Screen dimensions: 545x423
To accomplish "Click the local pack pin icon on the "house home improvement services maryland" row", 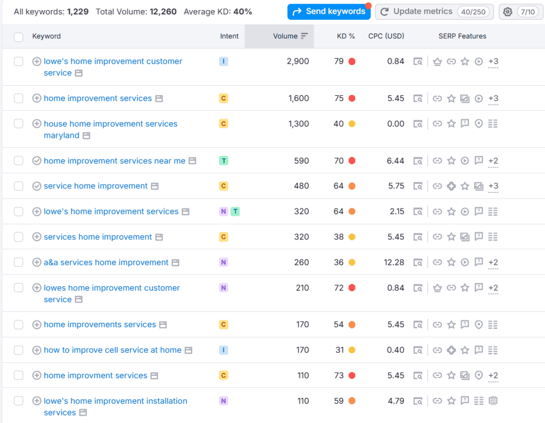I will (478, 123).
